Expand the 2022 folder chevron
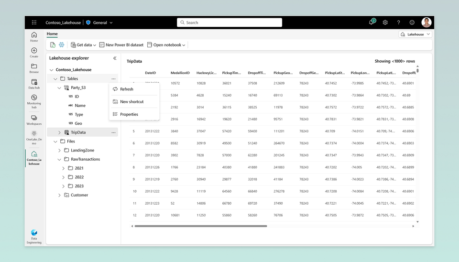The image size is (459, 262). pyautogui.click(x=63, y=177)
